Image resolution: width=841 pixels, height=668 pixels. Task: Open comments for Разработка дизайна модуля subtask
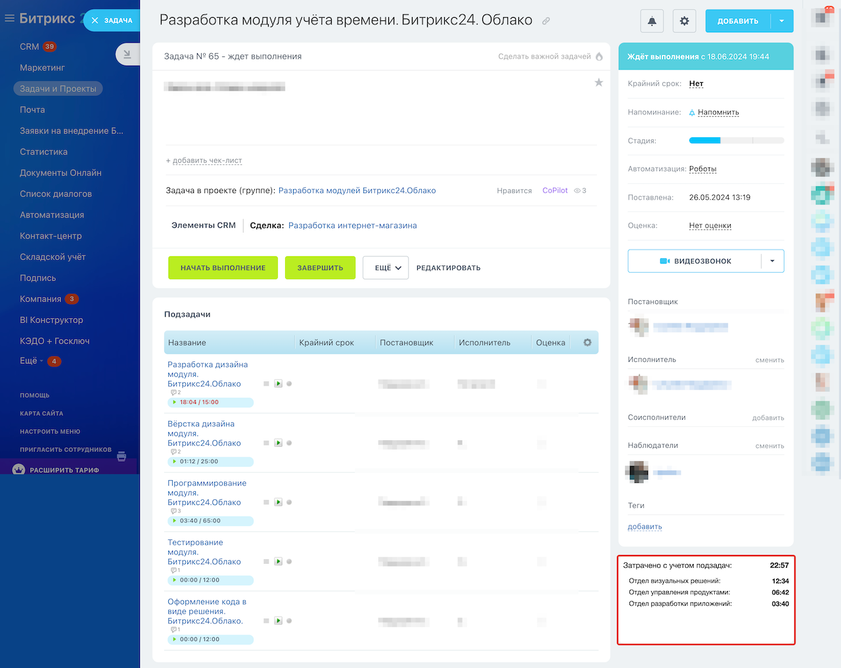pyautogui.click(x=175, y=393)
